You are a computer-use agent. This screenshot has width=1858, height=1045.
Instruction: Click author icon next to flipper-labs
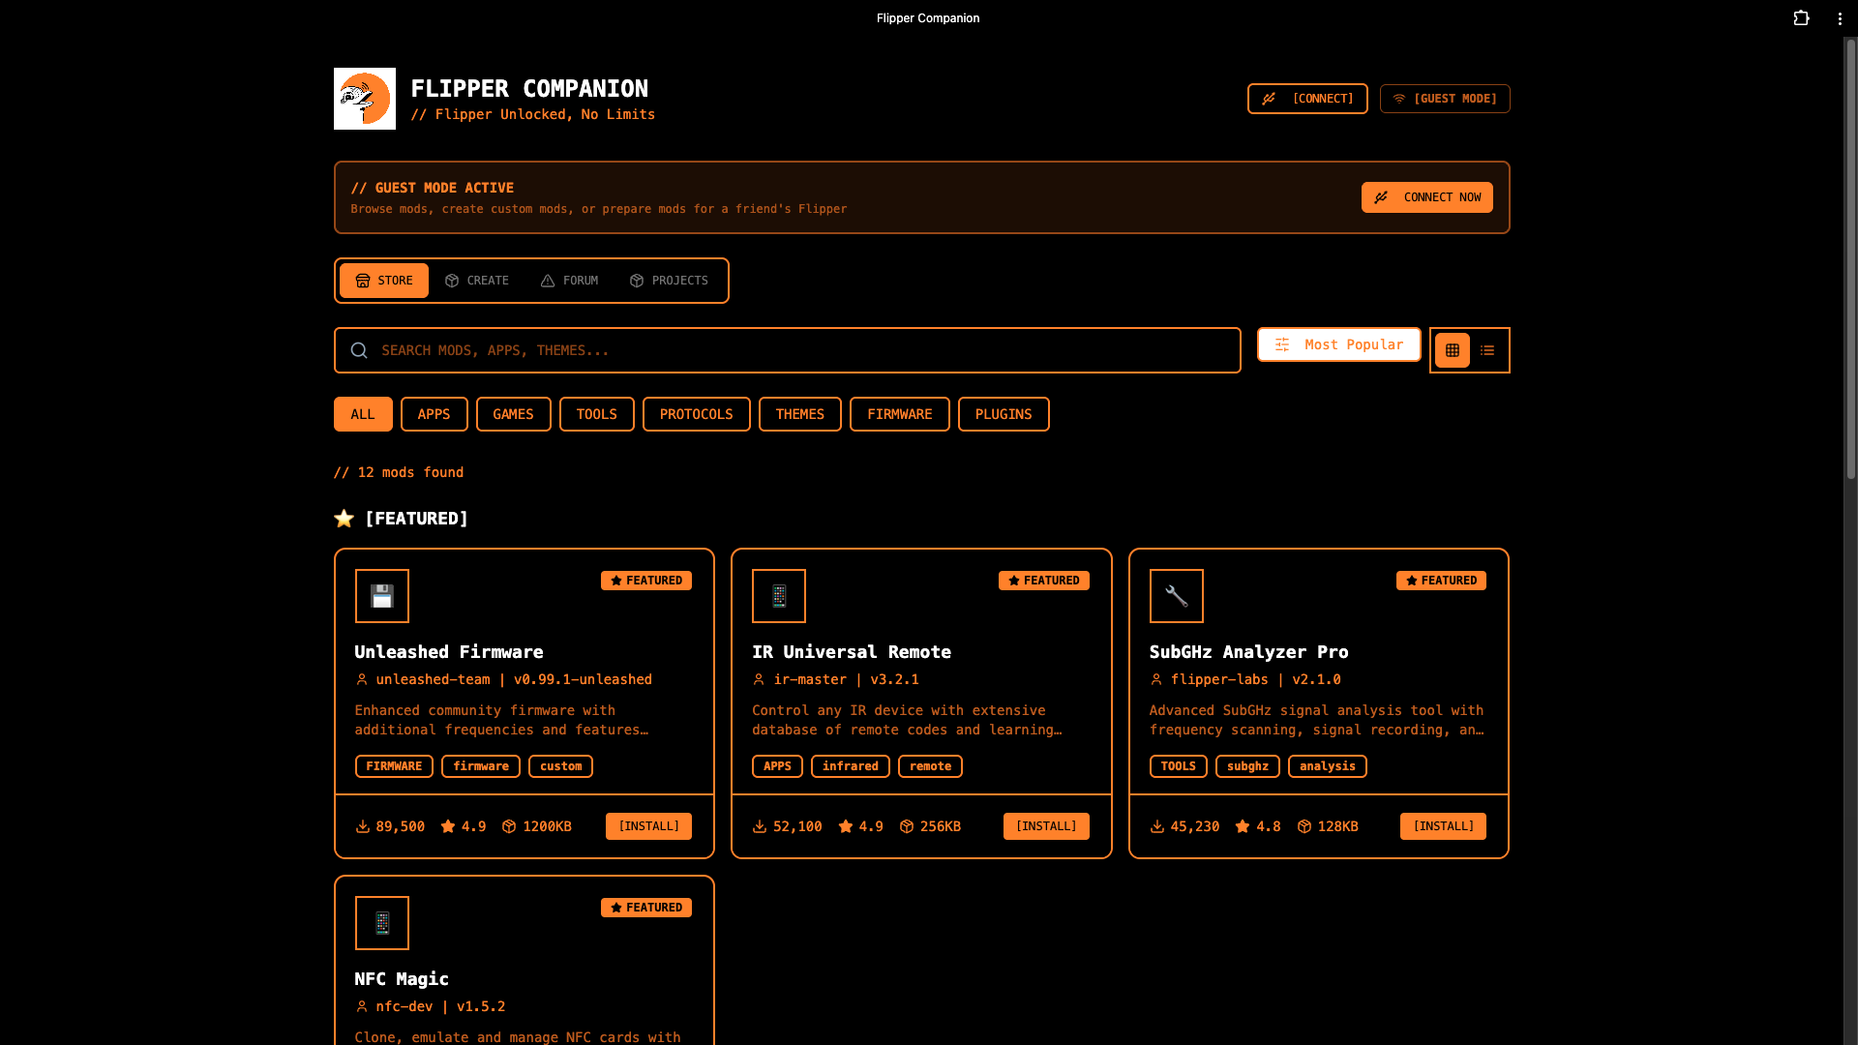pos(1156,680)
